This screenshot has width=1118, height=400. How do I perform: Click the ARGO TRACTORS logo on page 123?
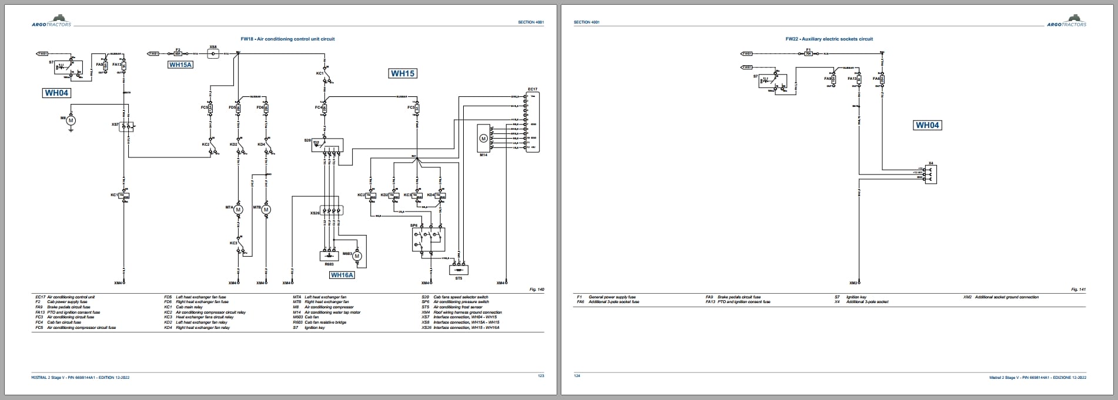click(x=51, y=20)
